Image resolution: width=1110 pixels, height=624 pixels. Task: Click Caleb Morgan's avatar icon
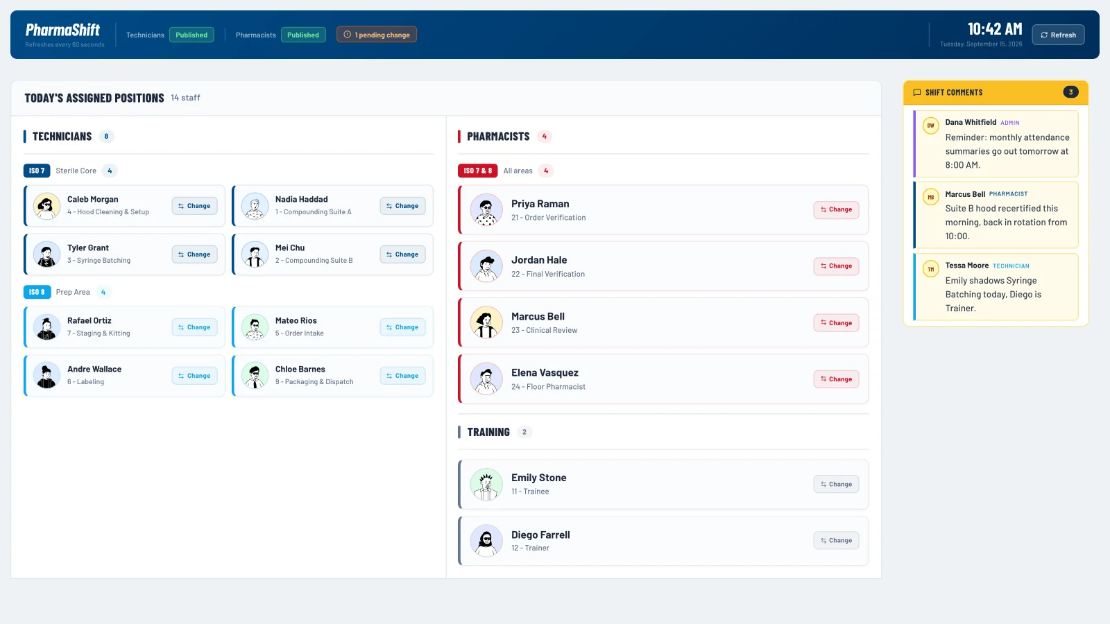46,206
